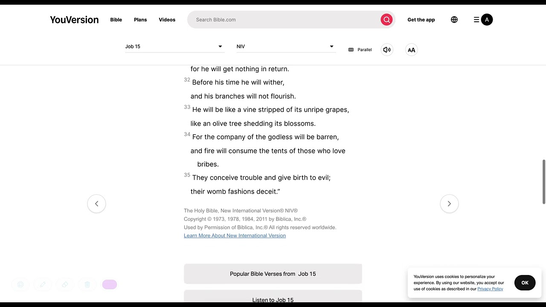
Task: Click Popular Bible Verses from Job 15
Action: 273,274
